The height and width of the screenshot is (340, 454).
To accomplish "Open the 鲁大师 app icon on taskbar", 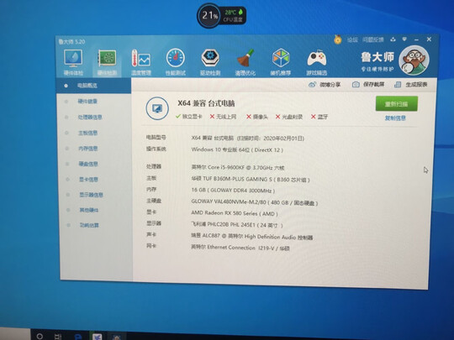I will pos(116,337).
